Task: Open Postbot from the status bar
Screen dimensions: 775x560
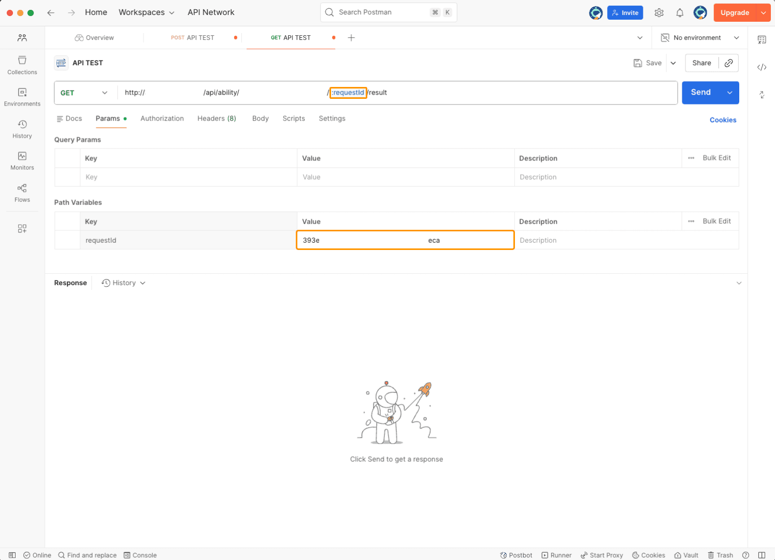Action: (x=516, y=555)
